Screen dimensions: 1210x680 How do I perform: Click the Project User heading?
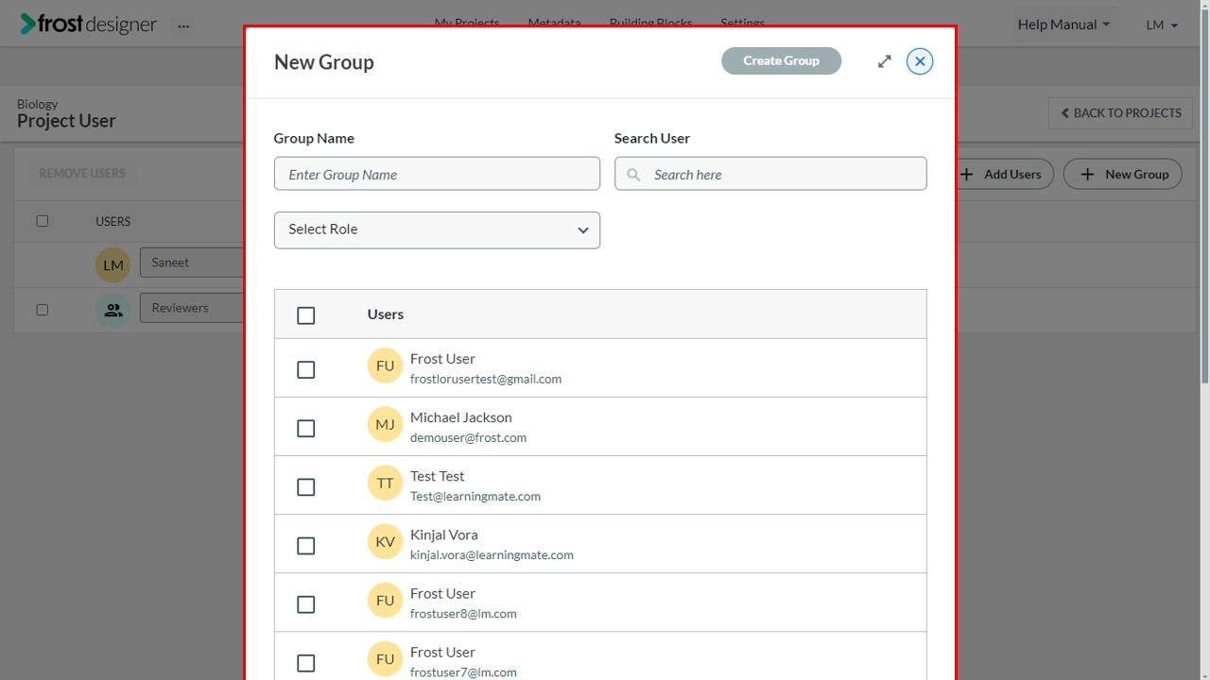tap(66, 121)
